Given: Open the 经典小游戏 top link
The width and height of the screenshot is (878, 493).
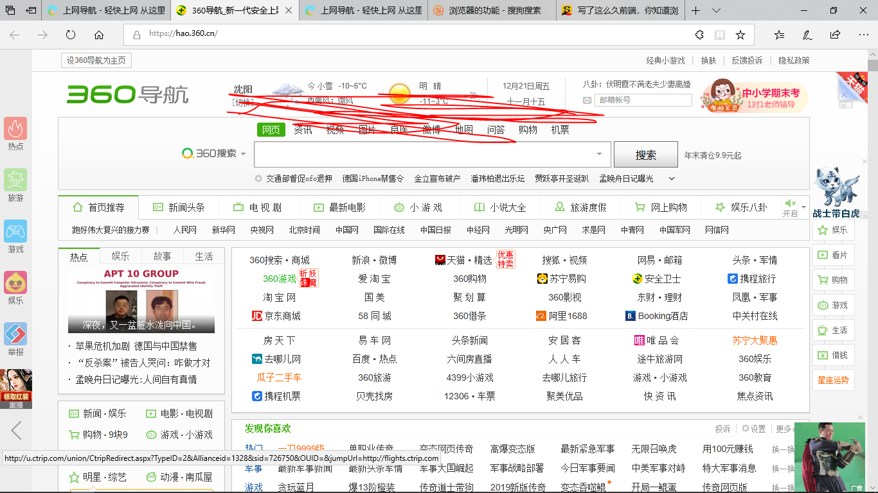Looking at the screenshot, I should point(665,60).
